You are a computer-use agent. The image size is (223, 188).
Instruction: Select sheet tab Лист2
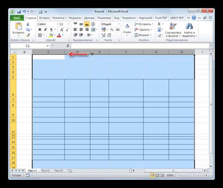tap(45, 171)
